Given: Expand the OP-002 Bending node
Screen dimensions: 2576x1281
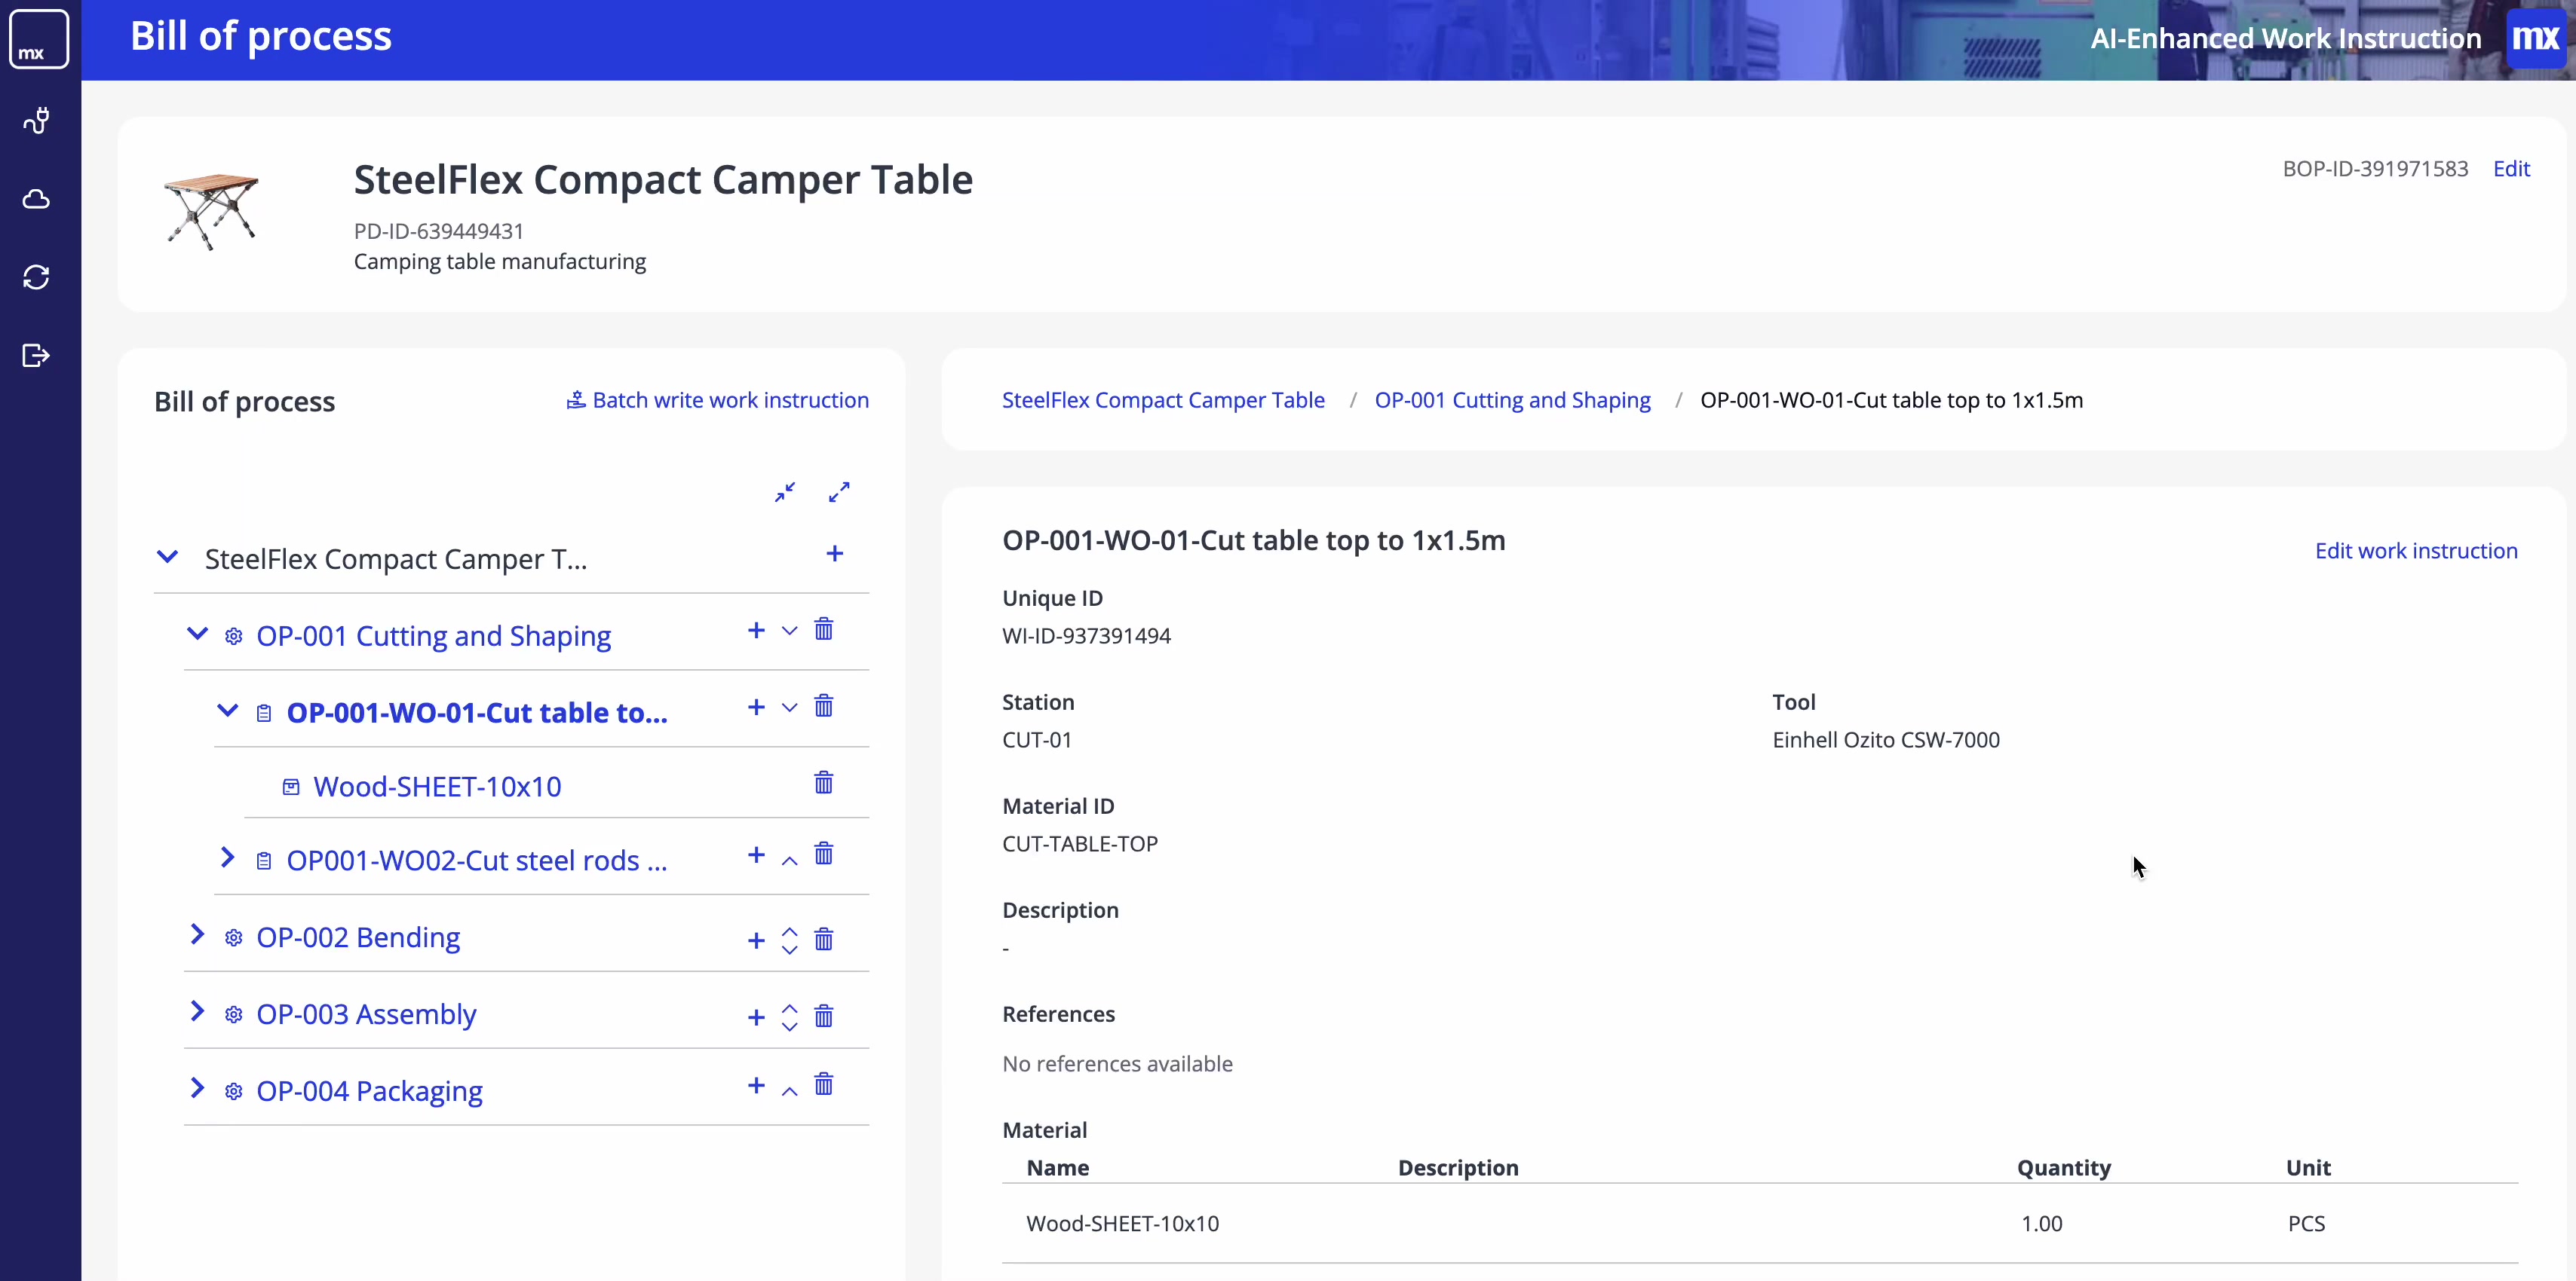Looking at the screenshot, I should coord(197,934).
